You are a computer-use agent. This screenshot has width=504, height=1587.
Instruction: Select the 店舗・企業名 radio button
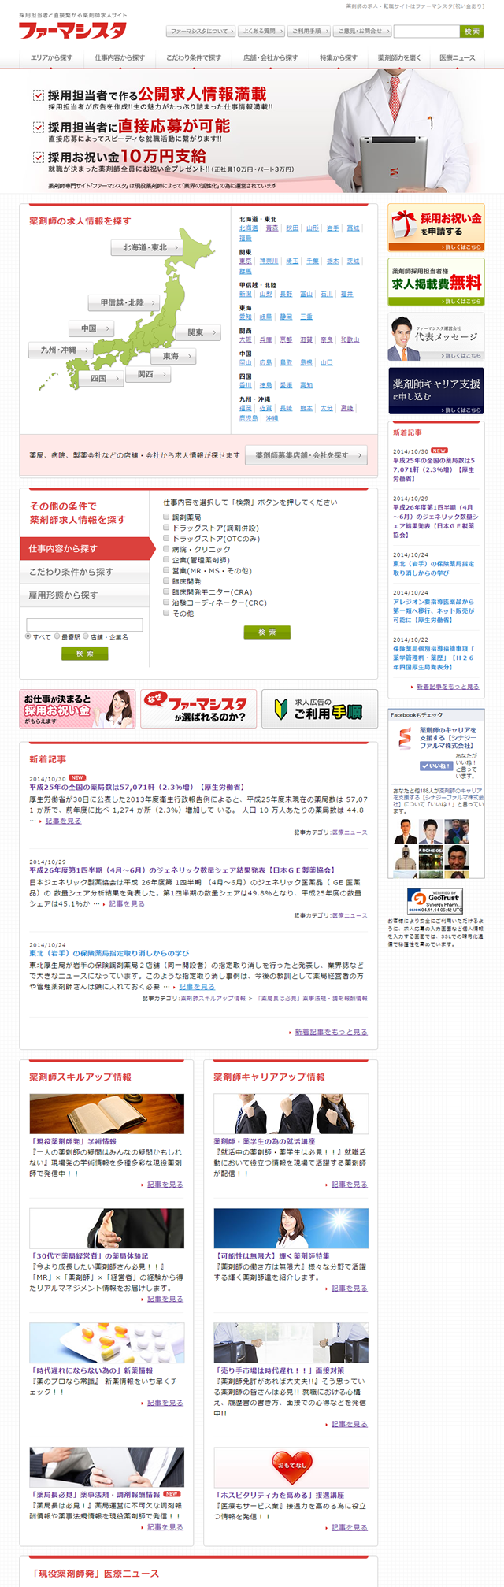[x=86, y=636]
